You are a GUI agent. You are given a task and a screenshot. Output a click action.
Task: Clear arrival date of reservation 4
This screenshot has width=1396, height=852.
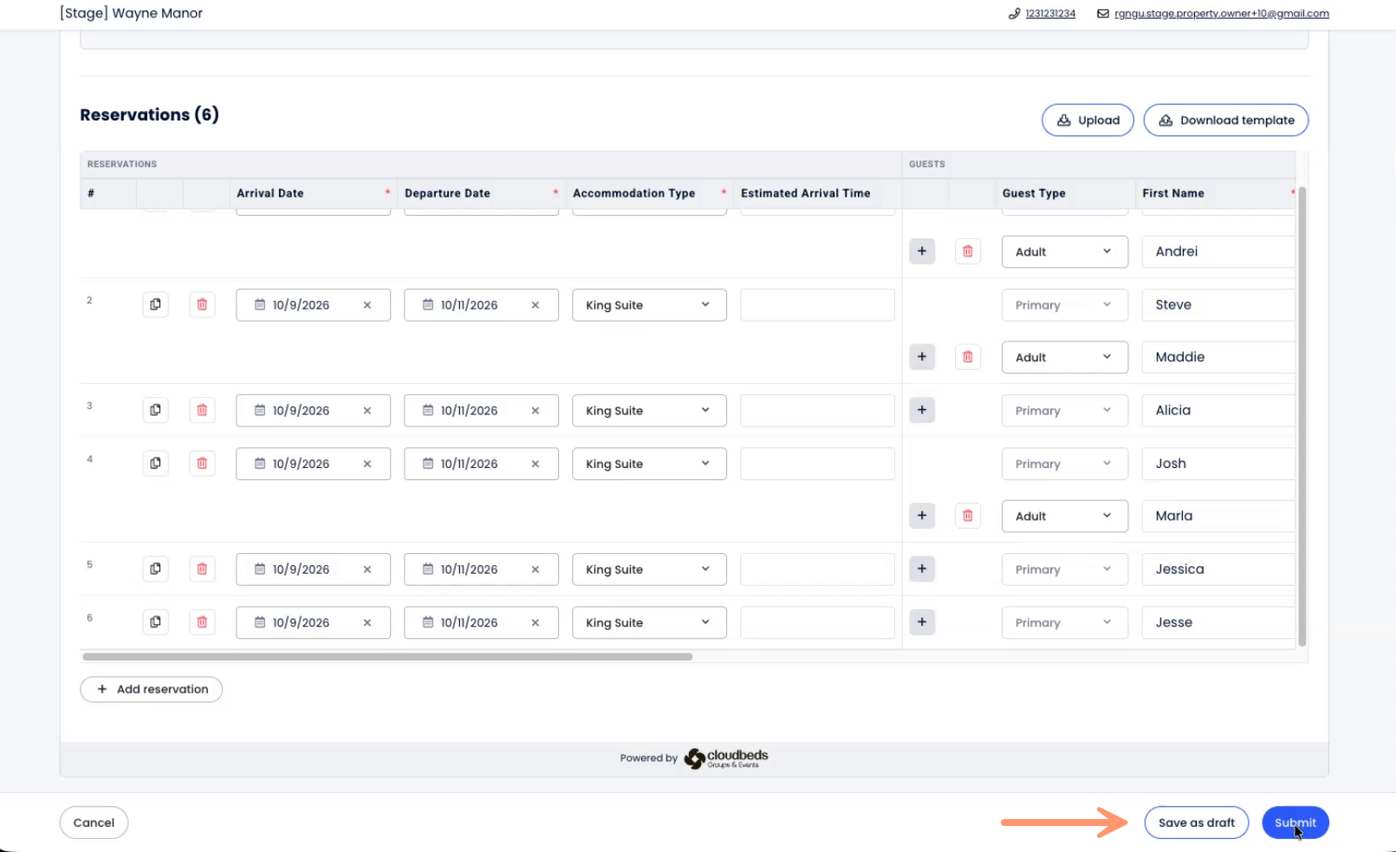pyautogui.click(x=367, y=464)
